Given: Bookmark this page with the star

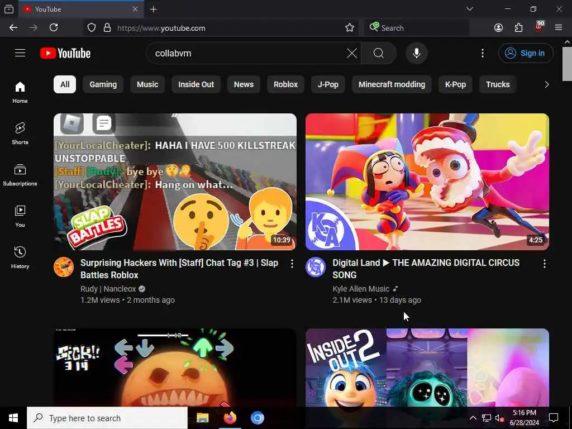Looking at the screenshot, I should (x=350, y=28).
